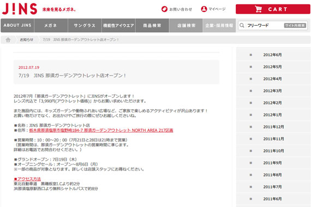
Task: Open 2011年6月 archive
Action: [272, 199]
